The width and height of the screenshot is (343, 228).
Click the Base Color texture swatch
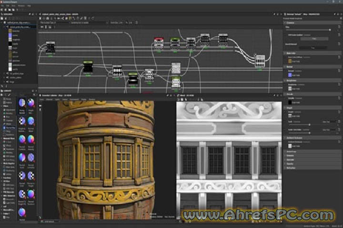pos(290,61)
